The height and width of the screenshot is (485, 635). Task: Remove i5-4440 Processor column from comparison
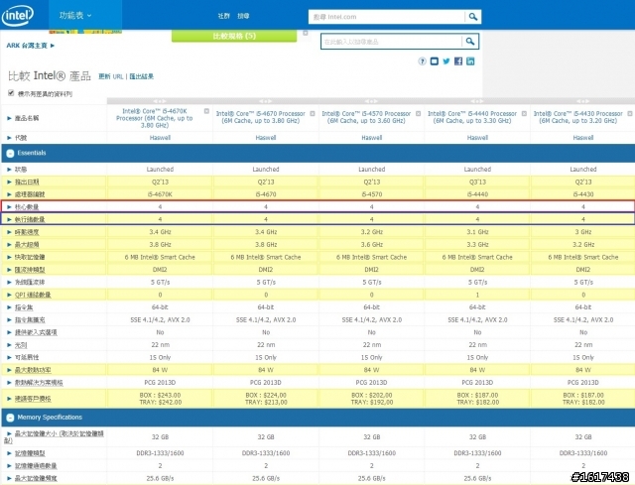pyautogui.click(x=524, y=114)
